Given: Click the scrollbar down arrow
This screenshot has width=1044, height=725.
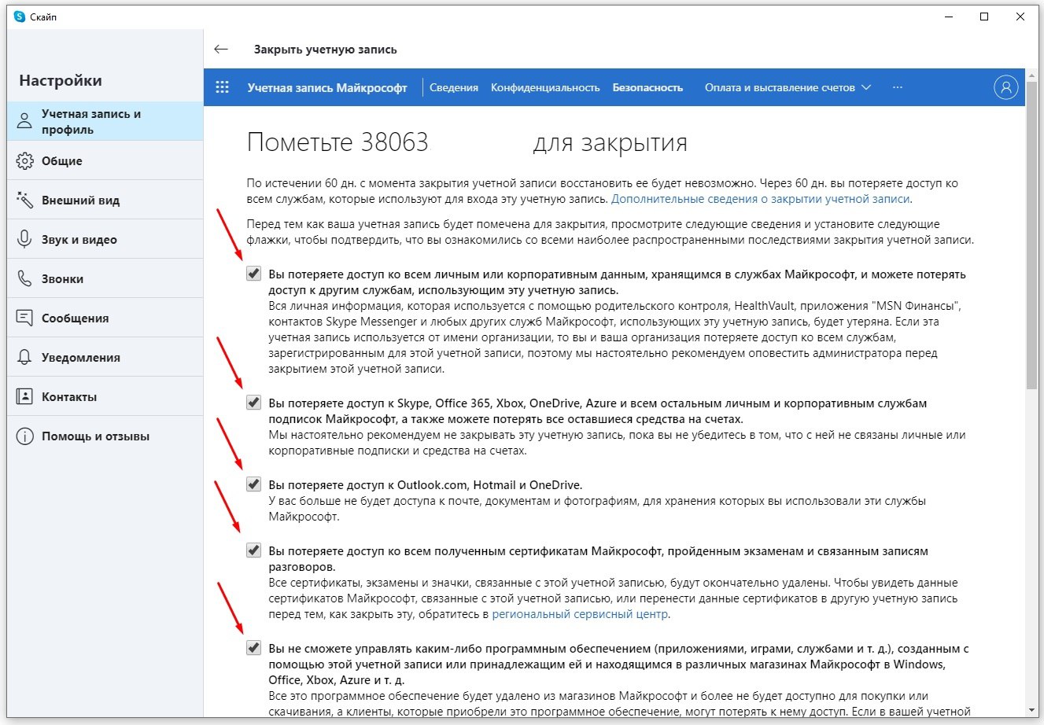Looking at the screenshot, I should pos(1031,710).
